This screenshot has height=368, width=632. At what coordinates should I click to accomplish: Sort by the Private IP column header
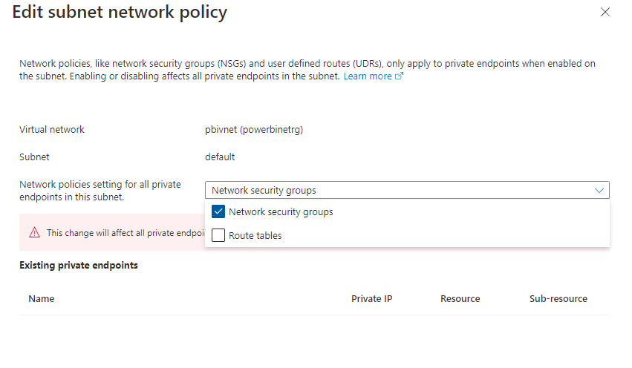tap(371, 299)
